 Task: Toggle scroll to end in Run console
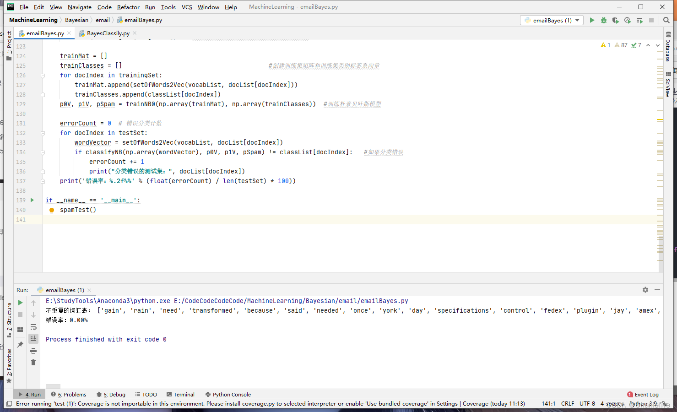pos(33,338)
